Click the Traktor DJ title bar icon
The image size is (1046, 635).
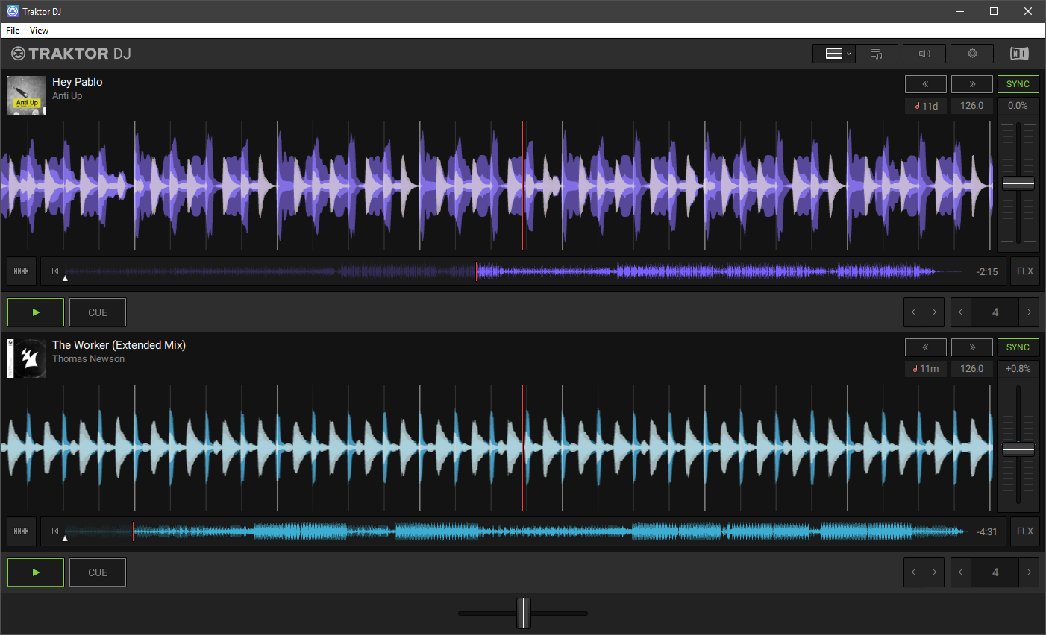[12, 11]
